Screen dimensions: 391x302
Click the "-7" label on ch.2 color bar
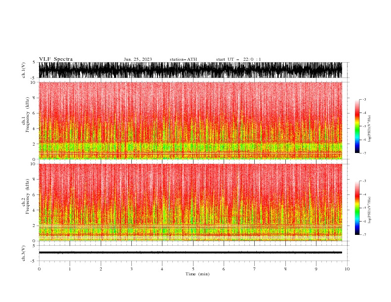pyautogui.click(x=364, y=234)
